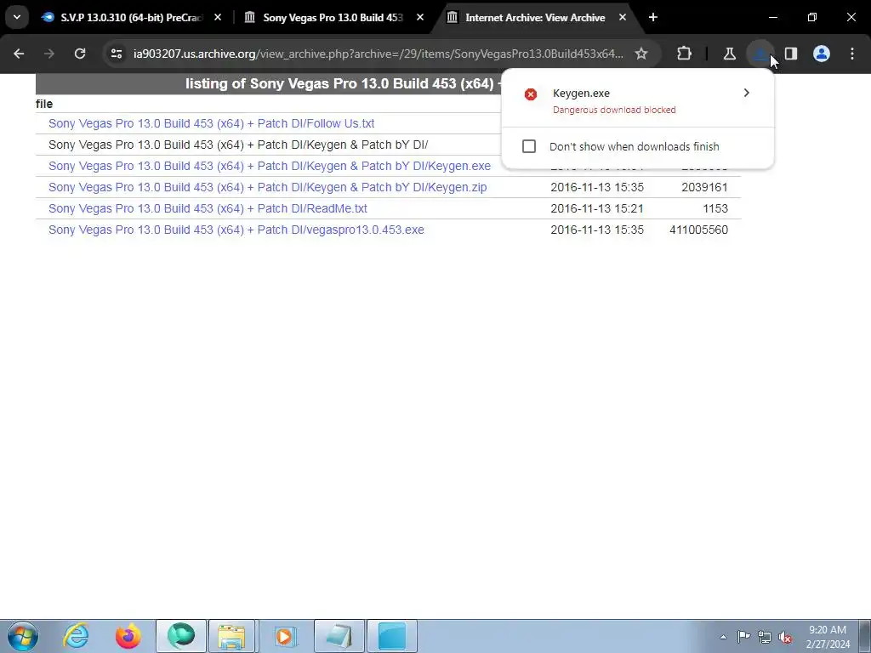Launch Internet Explorer from taskbar
871x653 pixels.
[x=76, y=636]
